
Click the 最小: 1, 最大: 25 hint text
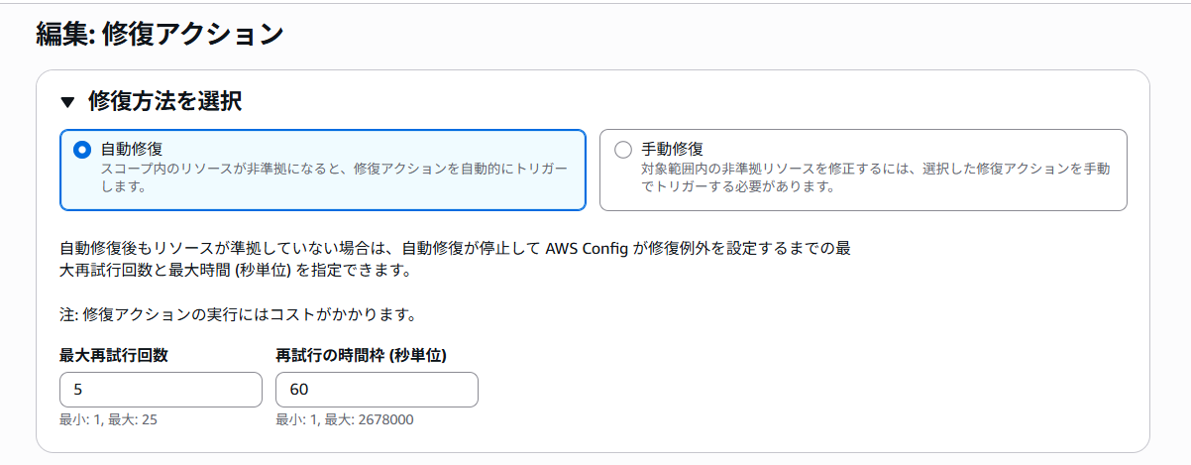(x=108, y=419)
